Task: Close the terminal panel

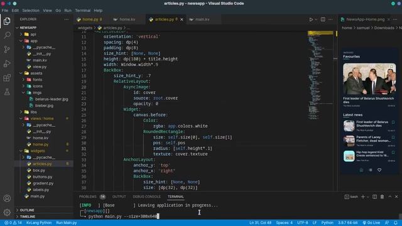Action: 396,196
